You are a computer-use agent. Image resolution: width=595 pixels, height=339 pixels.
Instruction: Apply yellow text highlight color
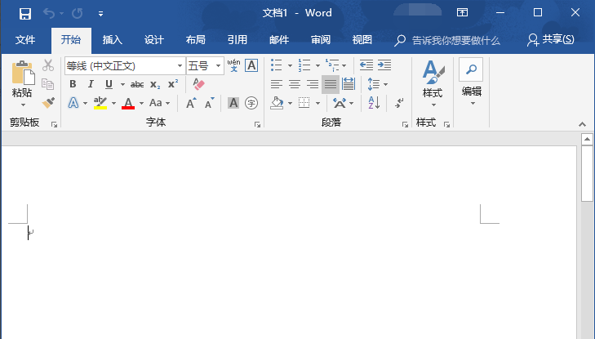(100, 103)
